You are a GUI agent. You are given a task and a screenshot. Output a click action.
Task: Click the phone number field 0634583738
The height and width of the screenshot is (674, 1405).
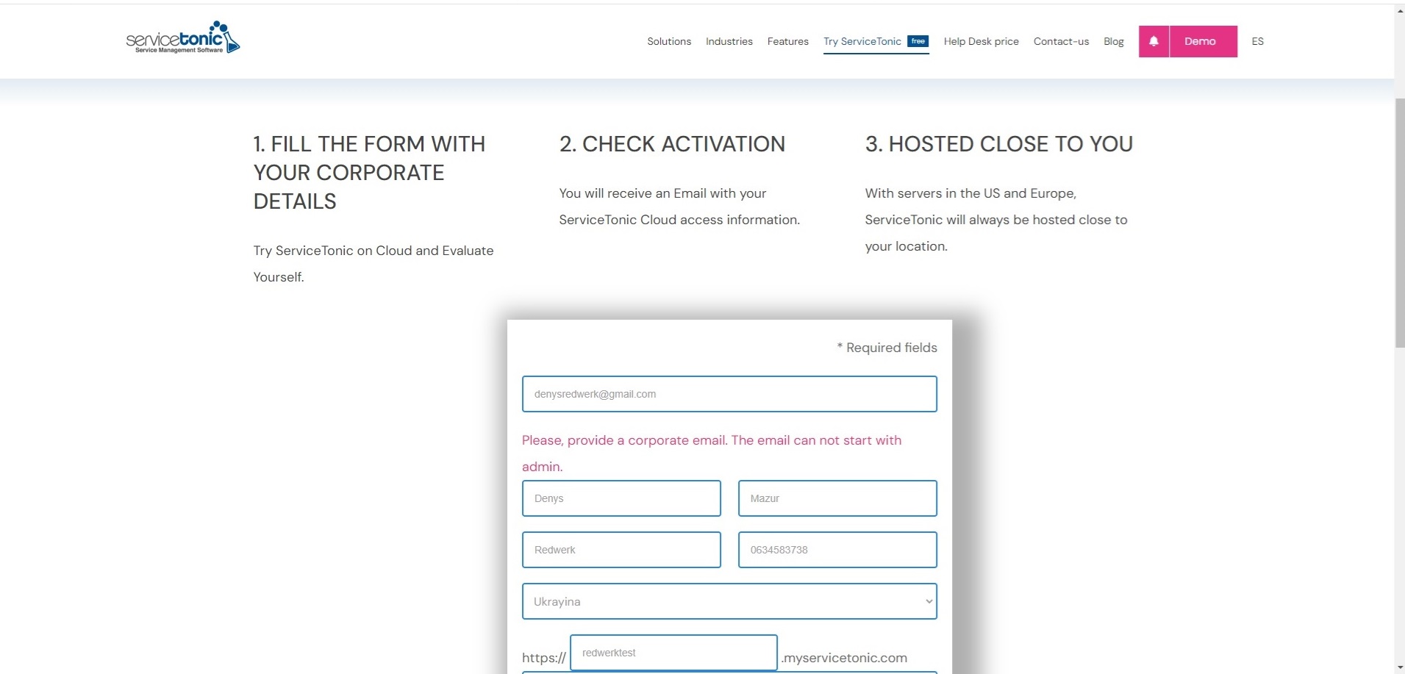[837, 550]
